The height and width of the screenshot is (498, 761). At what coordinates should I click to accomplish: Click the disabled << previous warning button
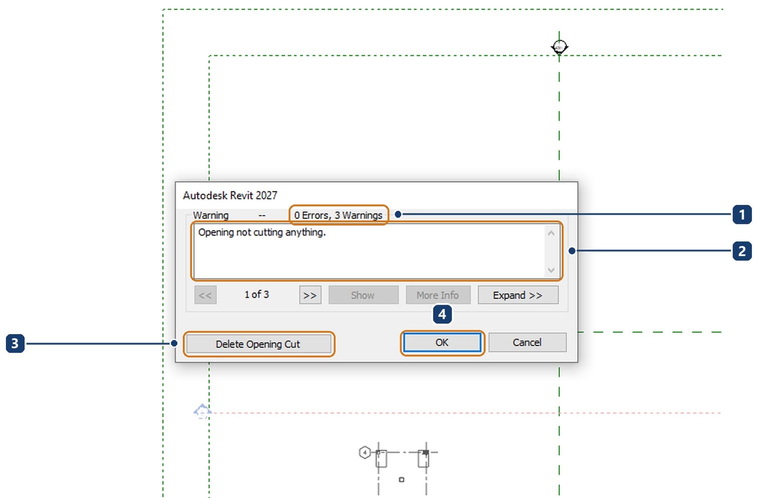point(205,295)
